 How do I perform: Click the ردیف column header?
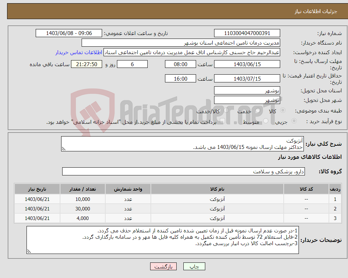point(335,189)
